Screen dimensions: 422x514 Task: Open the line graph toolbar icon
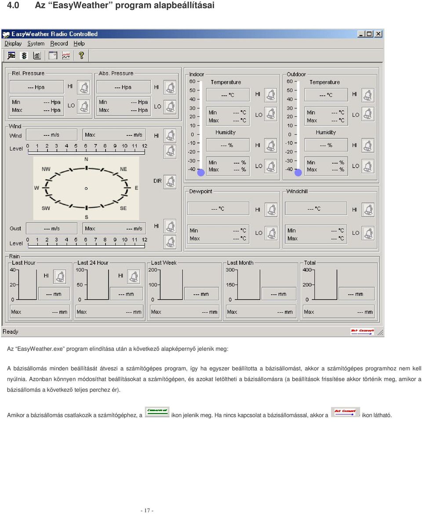pyautogui.click(x=66, y=55)
